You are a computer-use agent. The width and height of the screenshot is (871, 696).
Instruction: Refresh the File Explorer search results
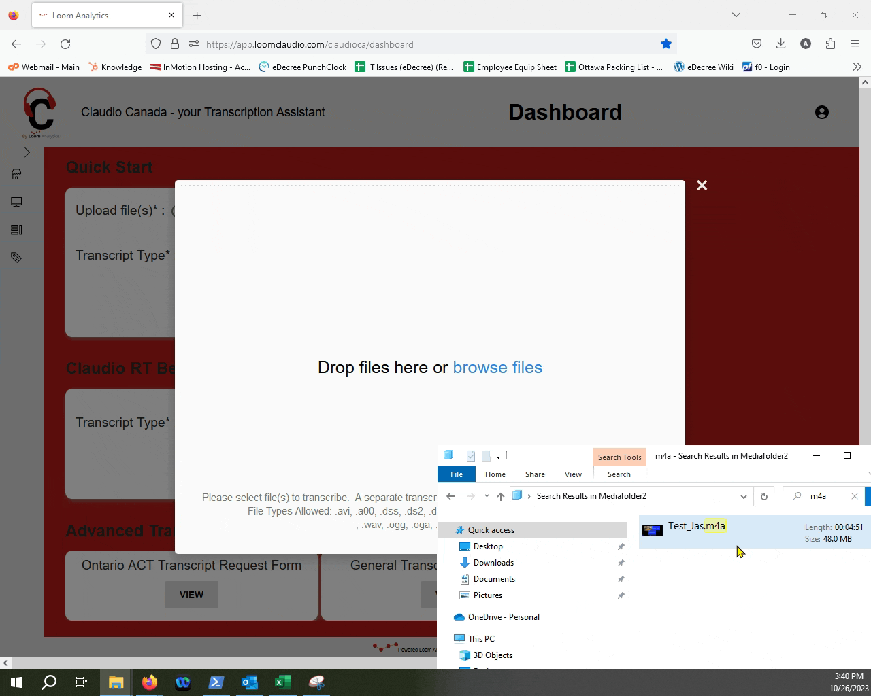pos(764,496)
